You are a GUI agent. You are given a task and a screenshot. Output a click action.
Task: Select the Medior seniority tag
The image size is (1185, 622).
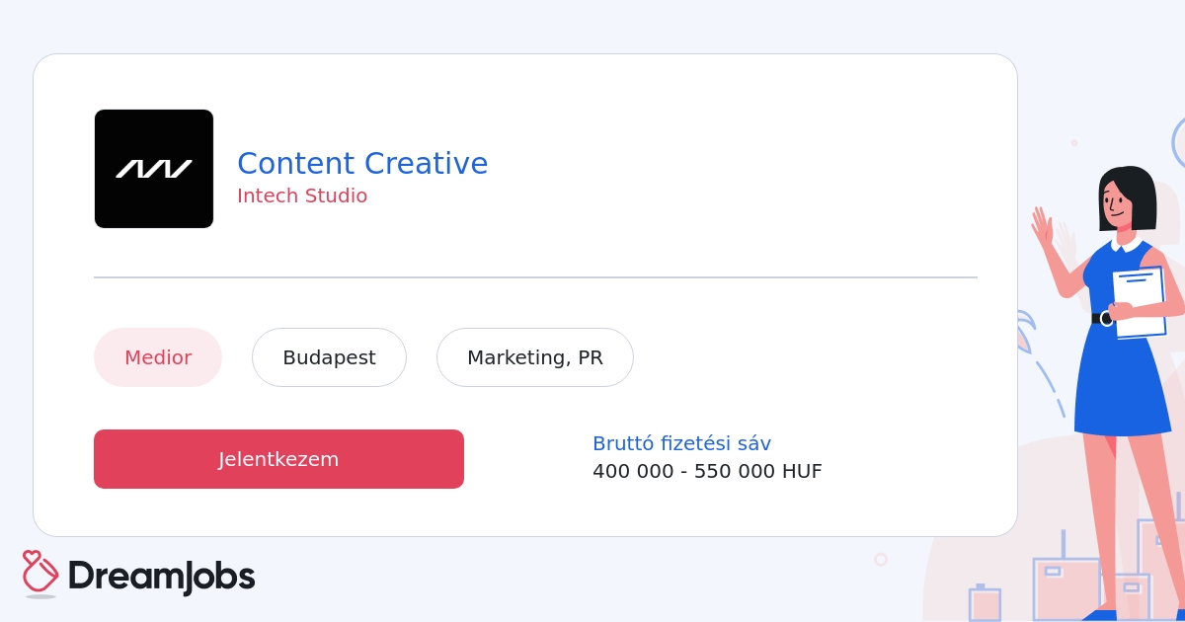tap(158, 357)
